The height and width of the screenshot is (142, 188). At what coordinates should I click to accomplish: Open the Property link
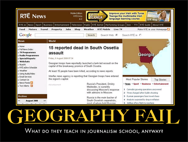(x=57, y=29)
